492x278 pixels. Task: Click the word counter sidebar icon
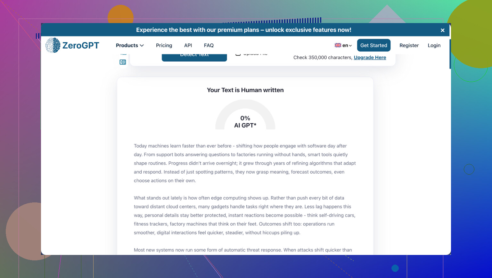(x=123, y=62)
